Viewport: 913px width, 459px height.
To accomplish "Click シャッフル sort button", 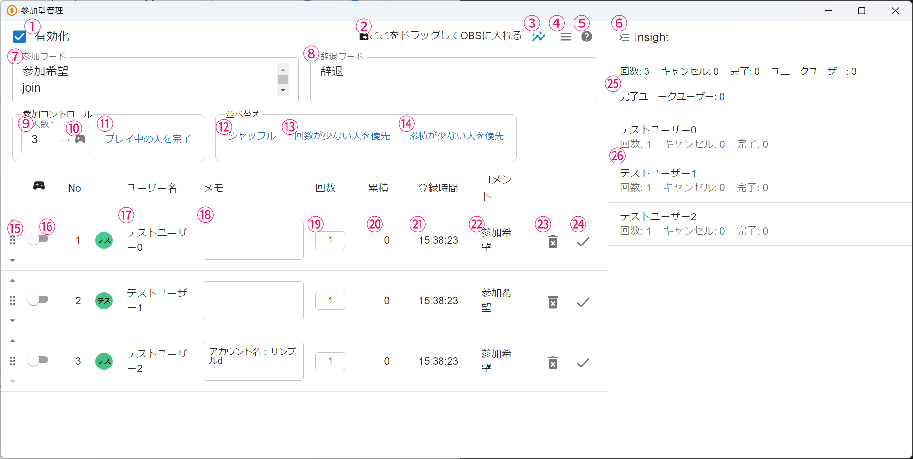I will coord(252,136).
